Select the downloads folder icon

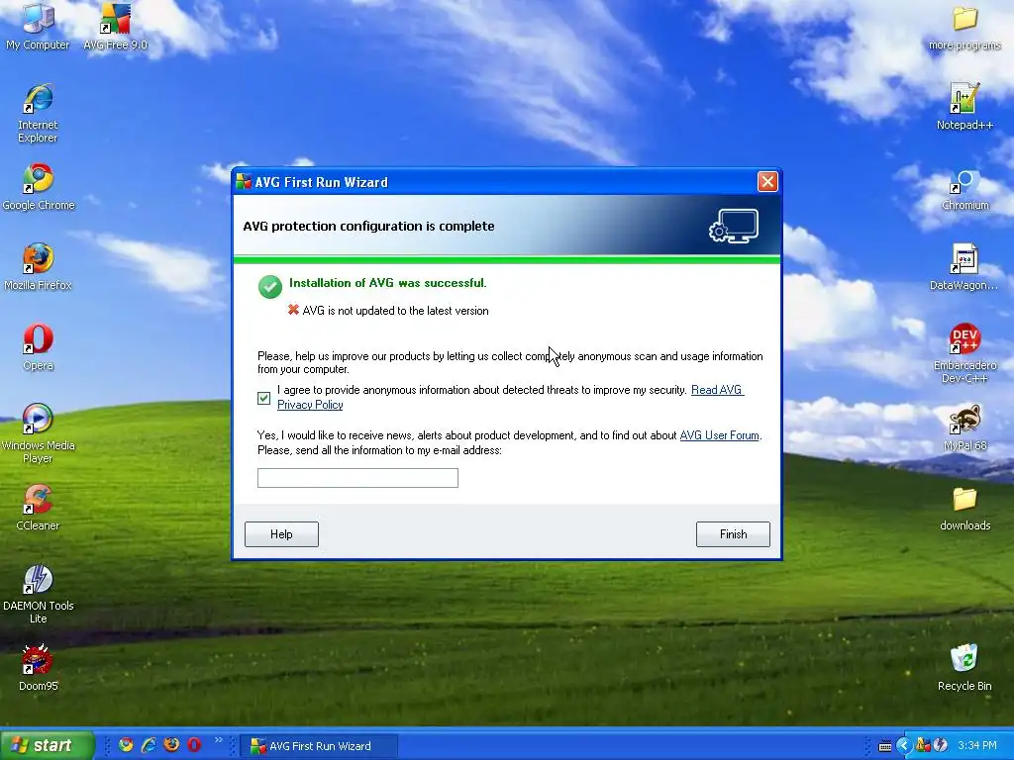pos(964,508)
